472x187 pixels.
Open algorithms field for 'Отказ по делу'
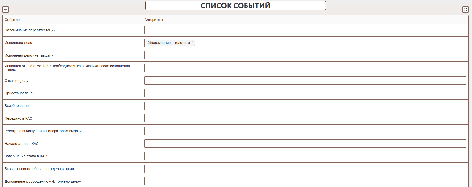coord(305,81)
